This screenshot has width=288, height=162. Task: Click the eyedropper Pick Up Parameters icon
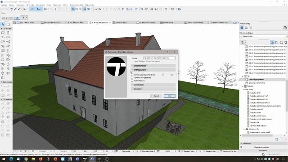click(x=15, y=9)
